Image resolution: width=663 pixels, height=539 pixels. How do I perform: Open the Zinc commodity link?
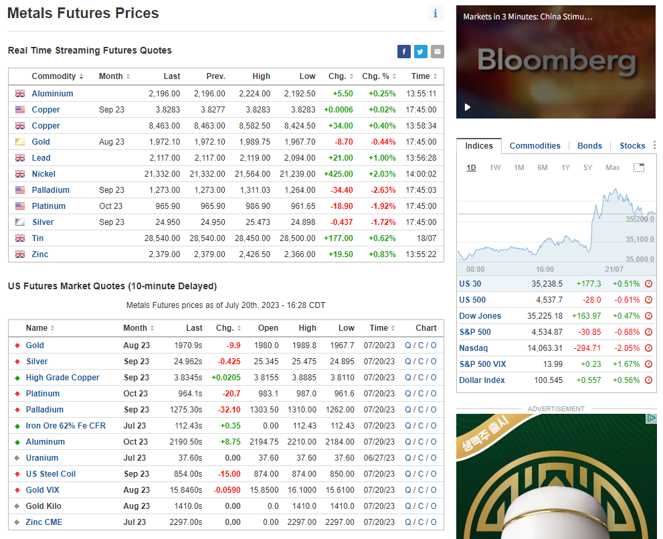(x=40, y=254)
